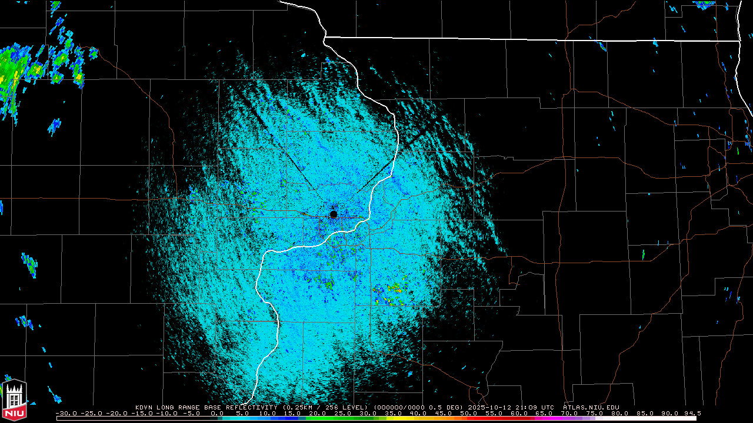The height and width of the screenshot is (423, 753).
Task: Click the 75.0 label on reflectivity scale
Action: click(594, 413)
